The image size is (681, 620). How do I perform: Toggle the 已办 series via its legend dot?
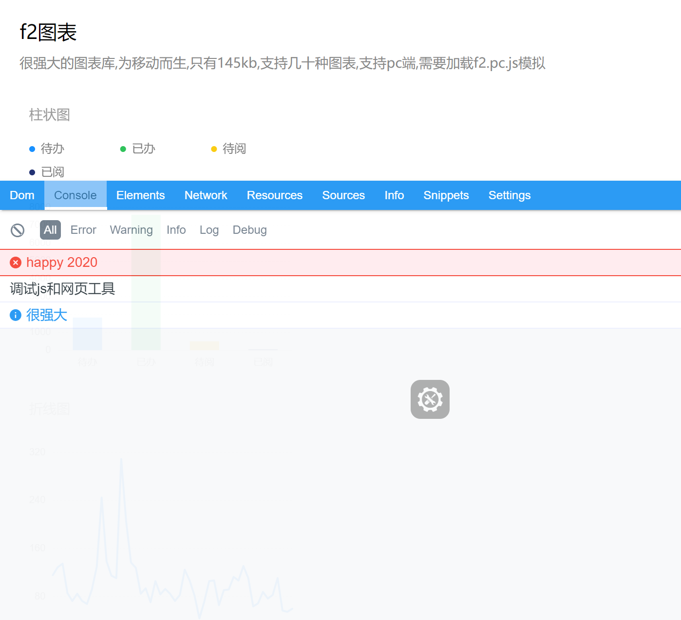(123, 149)
